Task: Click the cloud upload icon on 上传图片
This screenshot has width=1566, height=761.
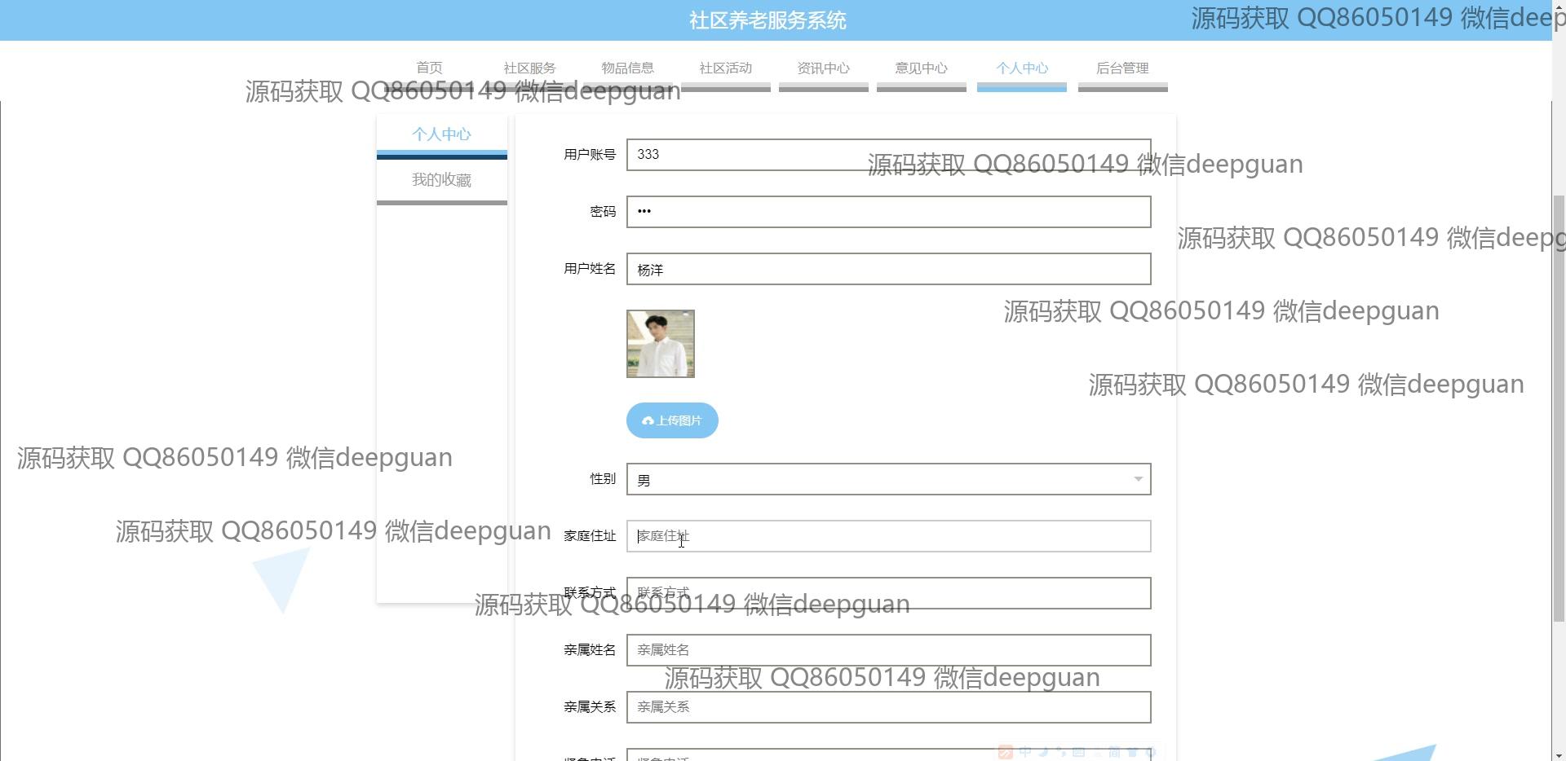Action: tap(648, 421)
